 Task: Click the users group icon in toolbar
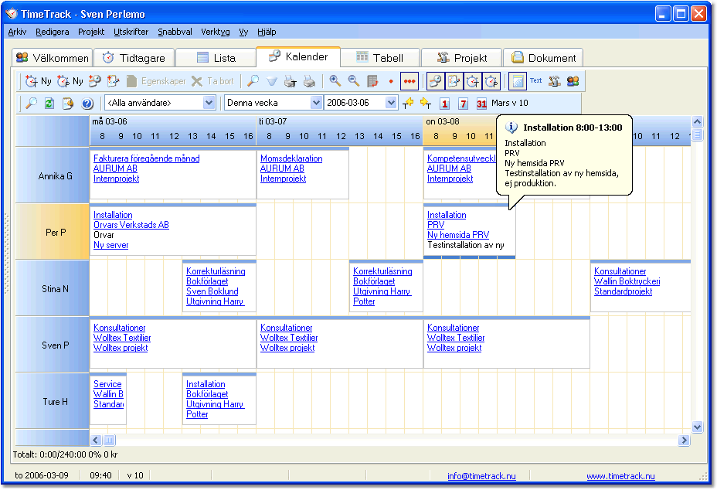[x=573, y=81]
